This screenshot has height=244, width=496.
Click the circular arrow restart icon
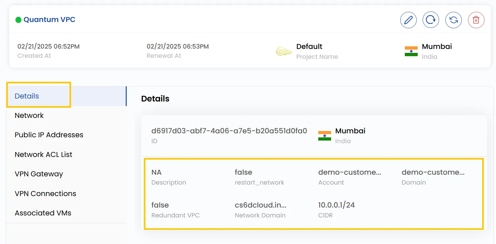[x=431, y=20]
